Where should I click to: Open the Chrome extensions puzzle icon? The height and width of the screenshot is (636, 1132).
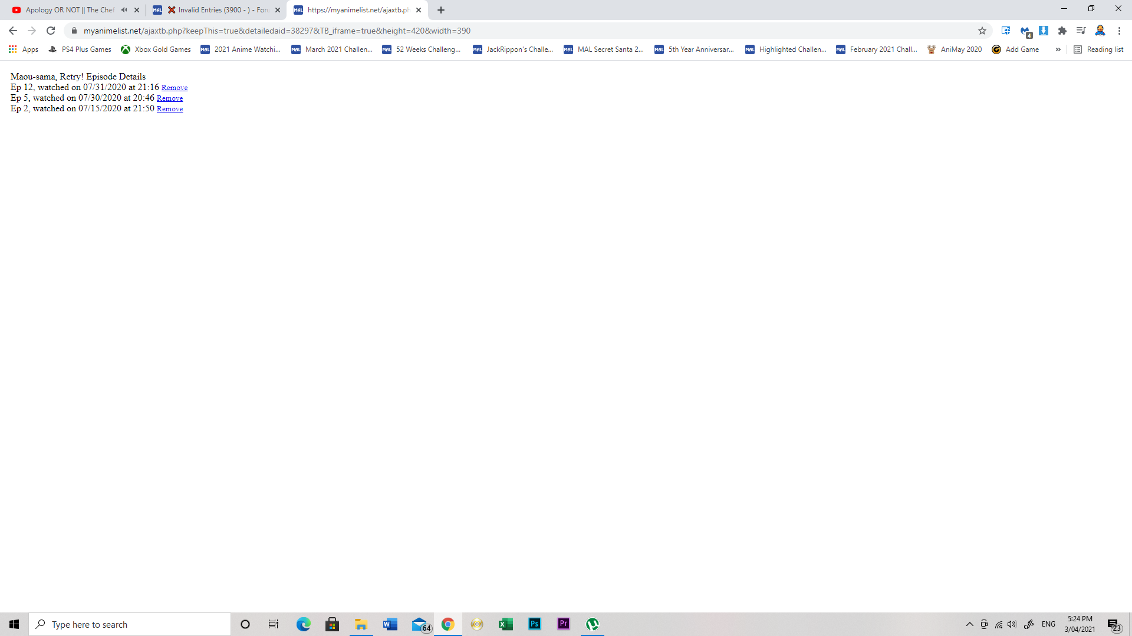point(1062,31)
